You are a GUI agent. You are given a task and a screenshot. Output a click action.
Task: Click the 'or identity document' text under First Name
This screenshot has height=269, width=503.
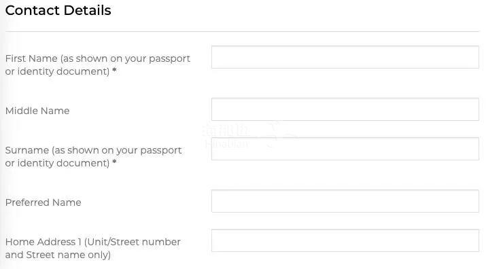(x=57, y=71)
